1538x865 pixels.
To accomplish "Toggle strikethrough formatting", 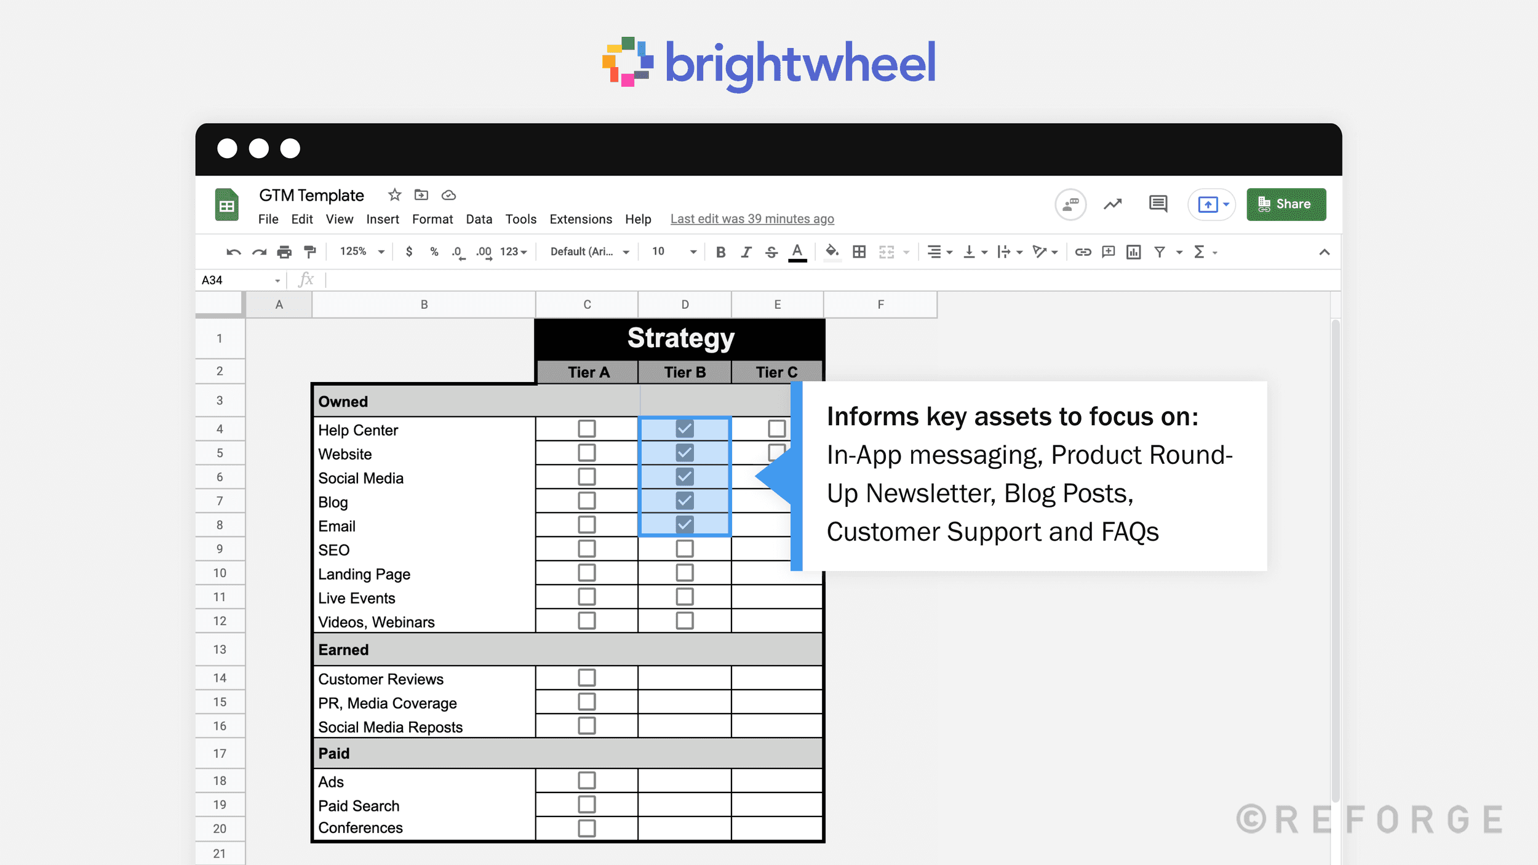I will point(771,252).
